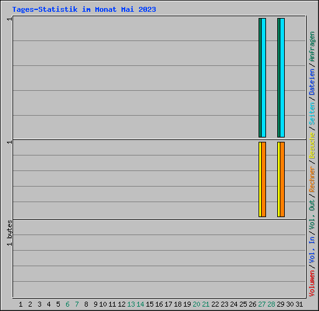Click the yellow Besuche bar for day 29

(279, 180)
